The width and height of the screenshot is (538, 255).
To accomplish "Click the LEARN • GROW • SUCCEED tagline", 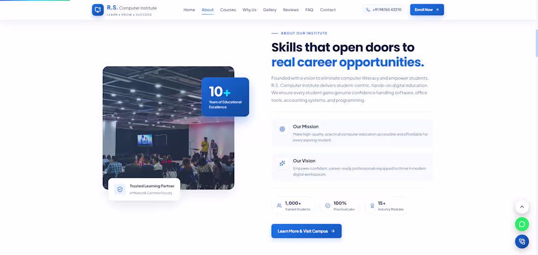I will [129, 15].
